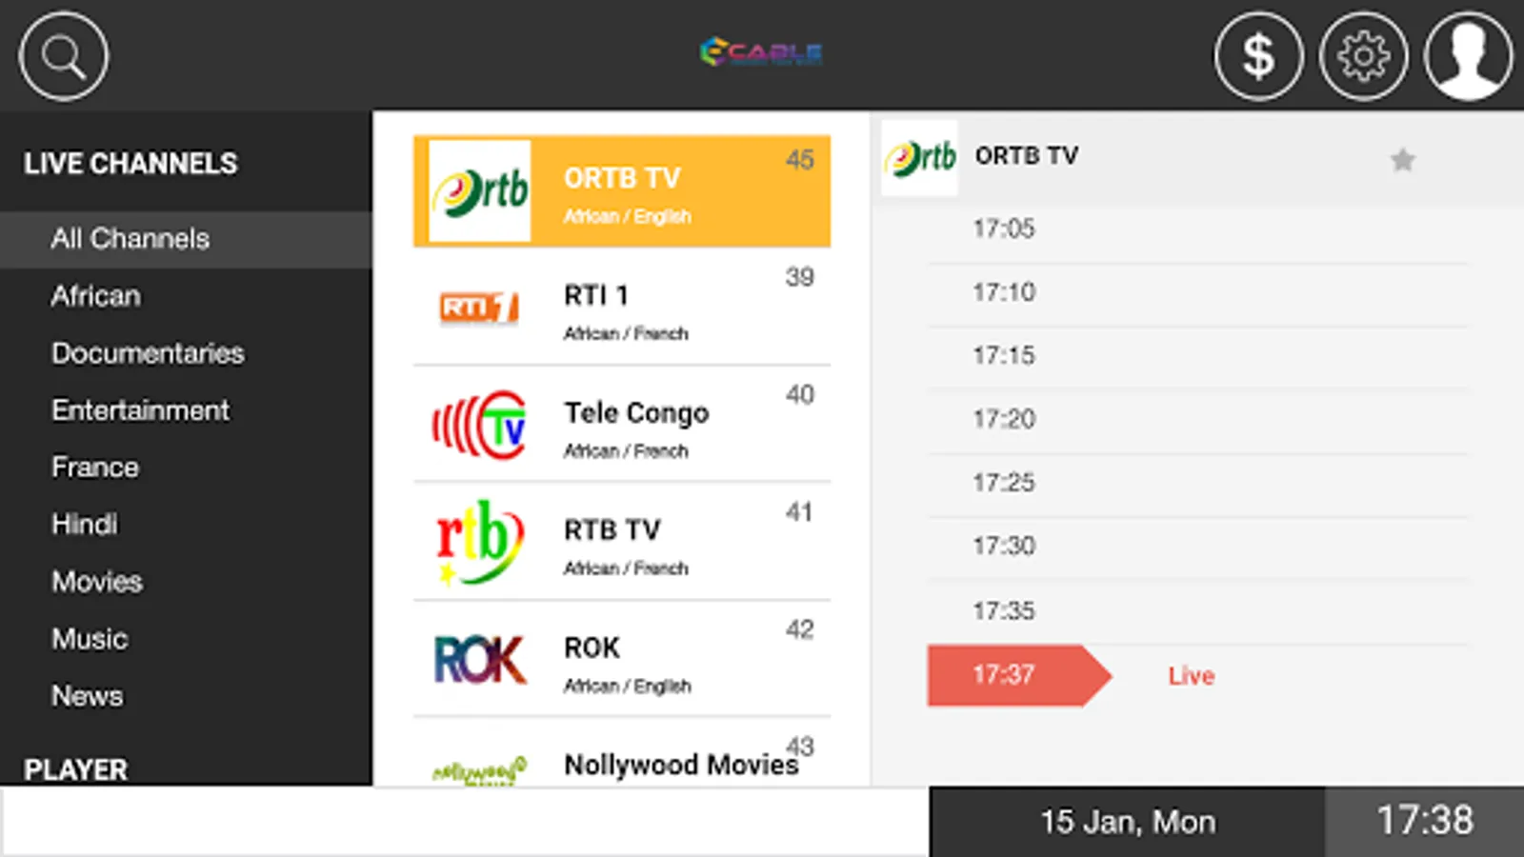Open the Documentaries category

(148, 353)
